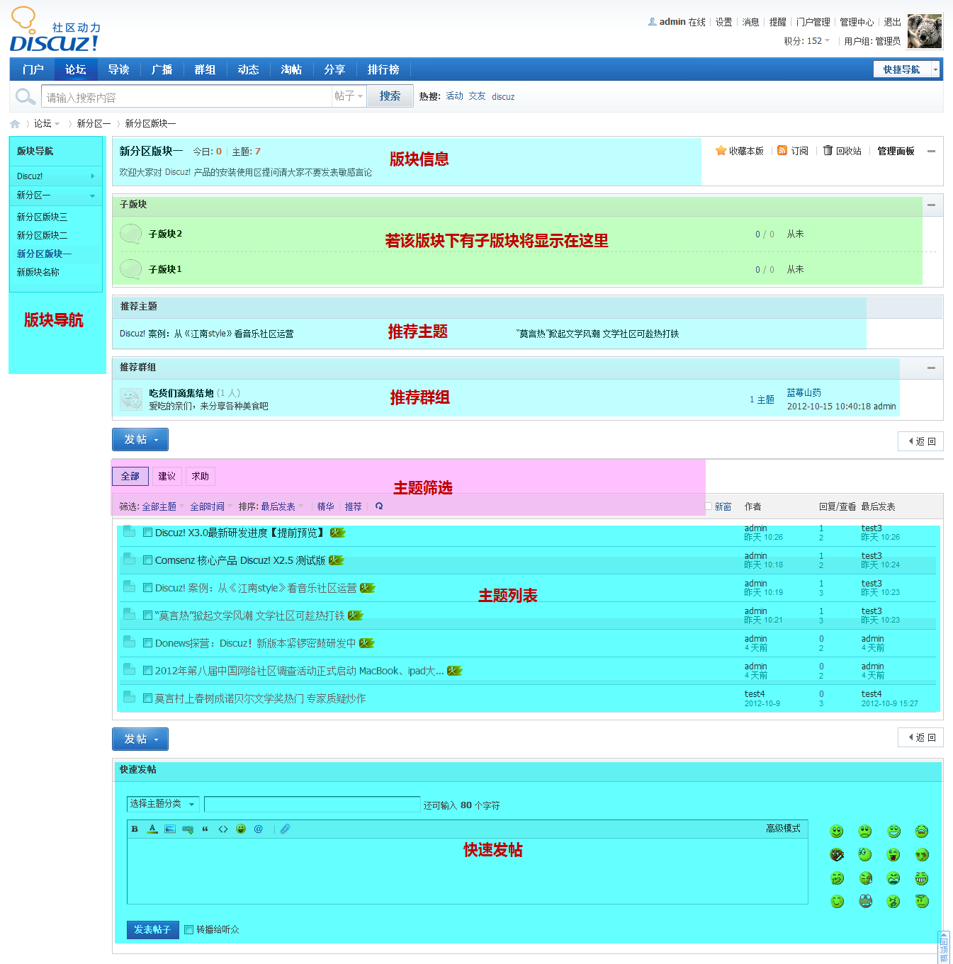
Task: Click the 收藏本版 favorite link
Action: coord(740,151)
